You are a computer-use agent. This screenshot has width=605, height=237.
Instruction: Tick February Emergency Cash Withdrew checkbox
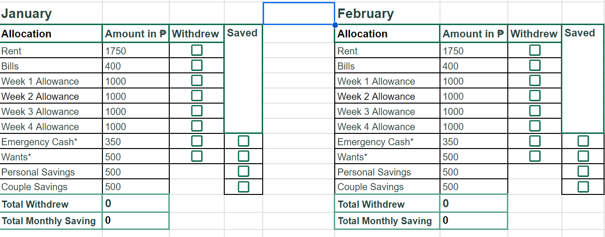[x=535, y=141]
